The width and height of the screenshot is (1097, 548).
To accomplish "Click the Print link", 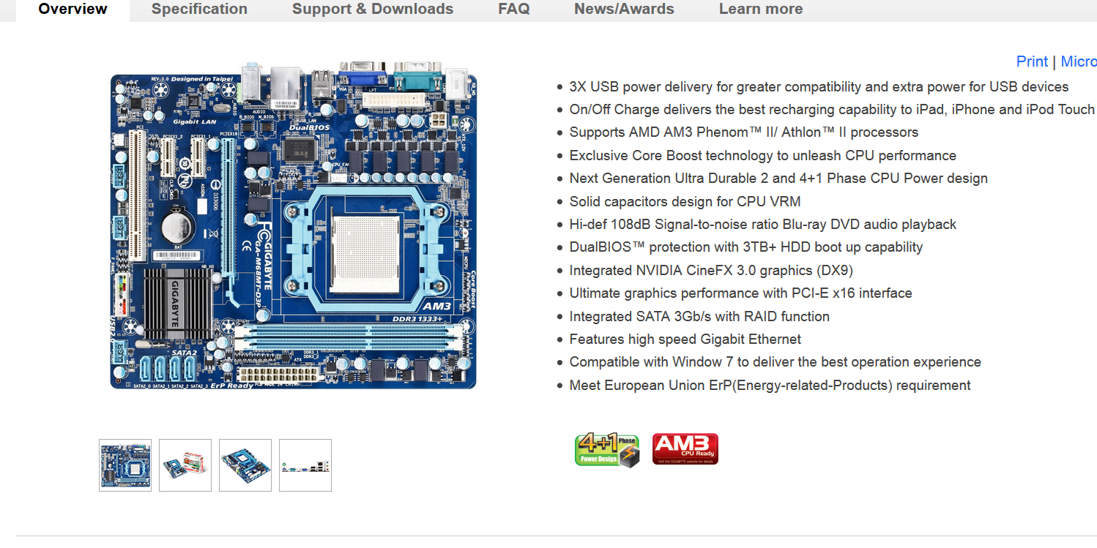I will 1032,61.
